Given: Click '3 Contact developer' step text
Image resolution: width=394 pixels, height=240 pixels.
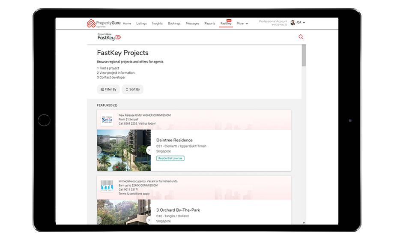Looking at the screenshot, I should pos(111,78).
